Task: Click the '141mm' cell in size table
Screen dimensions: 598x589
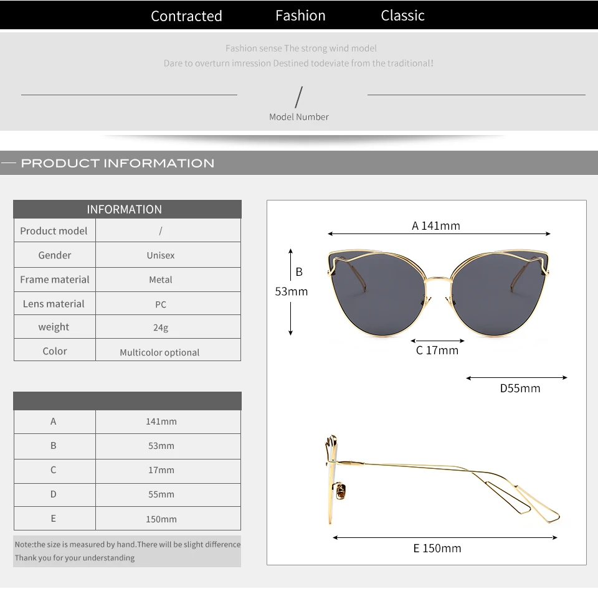Action: 168,422
